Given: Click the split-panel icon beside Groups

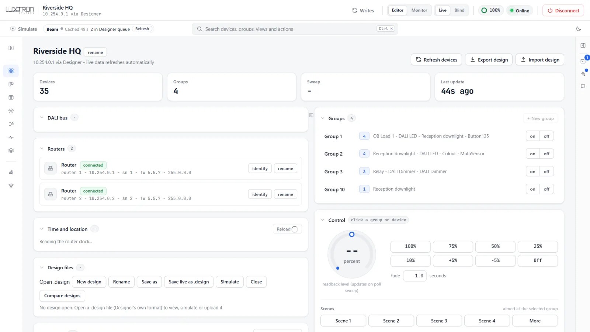Looking at the screenshot, I should coord(311,115).
